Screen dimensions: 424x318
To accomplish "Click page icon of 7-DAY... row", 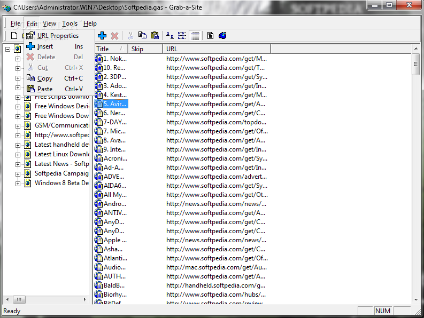I will tap(99, 122).
